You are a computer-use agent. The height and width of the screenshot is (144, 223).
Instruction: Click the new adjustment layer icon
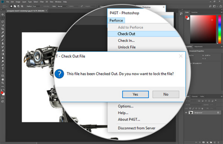coord(207,142)
